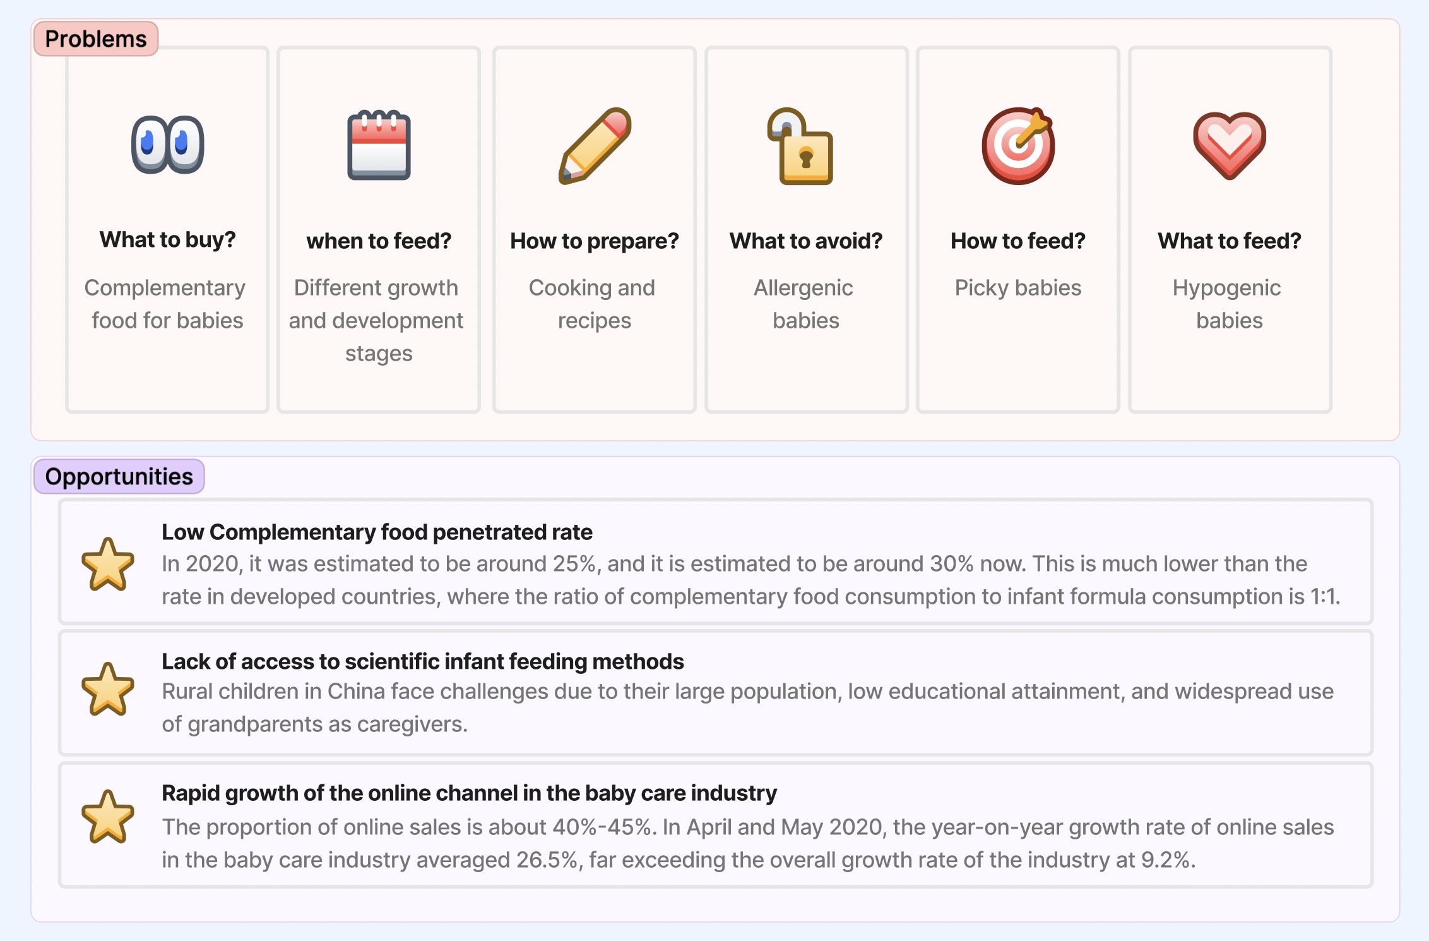Image resolution: width=1429 pixels, height=941 pixels.
Task: Click the Hypogenic babies description text
Action: [1229, 304]
